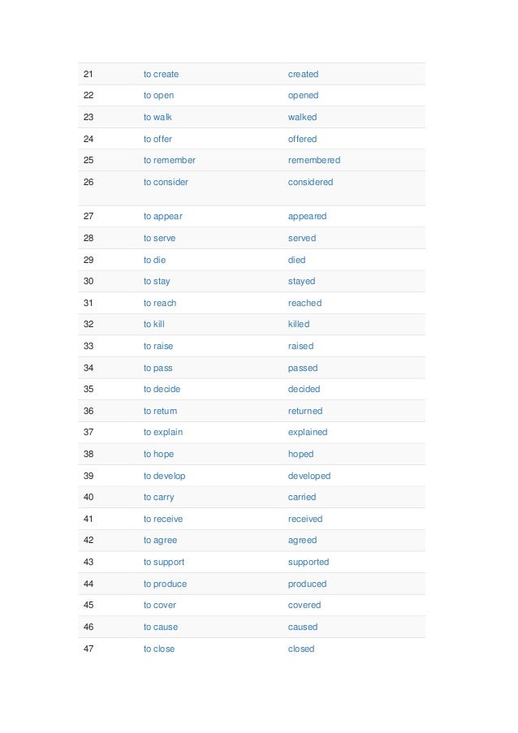The image size is (518, 733).
Task: Open the "reached" past tense link
Action: 304,303
